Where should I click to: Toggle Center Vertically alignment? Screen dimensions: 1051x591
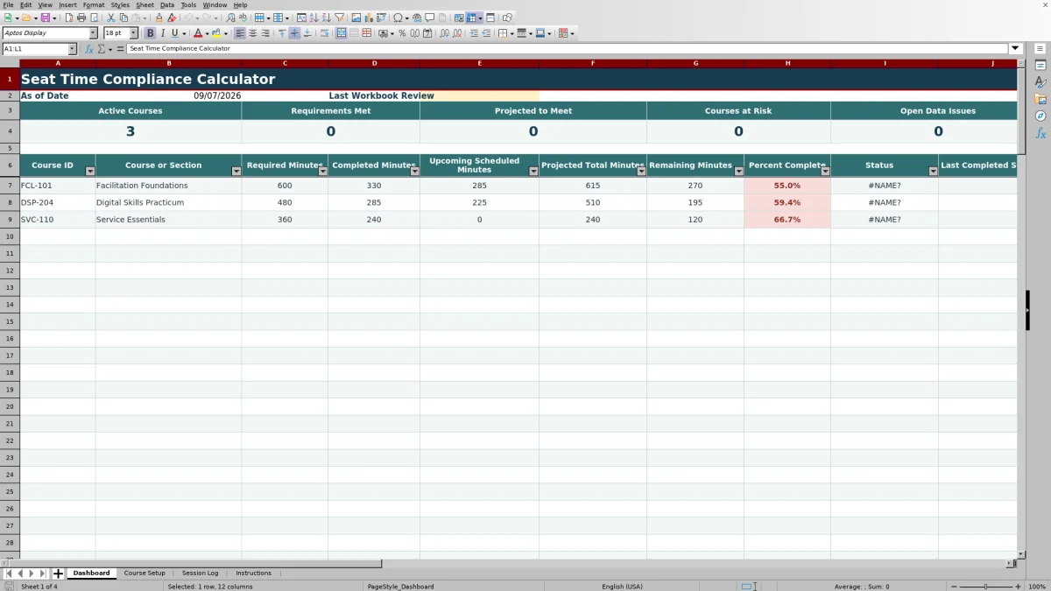[x=294, y=33]
